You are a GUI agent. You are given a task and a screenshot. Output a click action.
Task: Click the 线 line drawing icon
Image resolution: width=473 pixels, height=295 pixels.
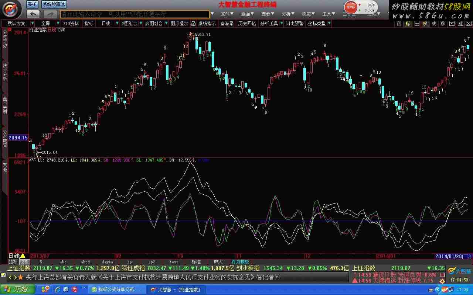(434, 24)
